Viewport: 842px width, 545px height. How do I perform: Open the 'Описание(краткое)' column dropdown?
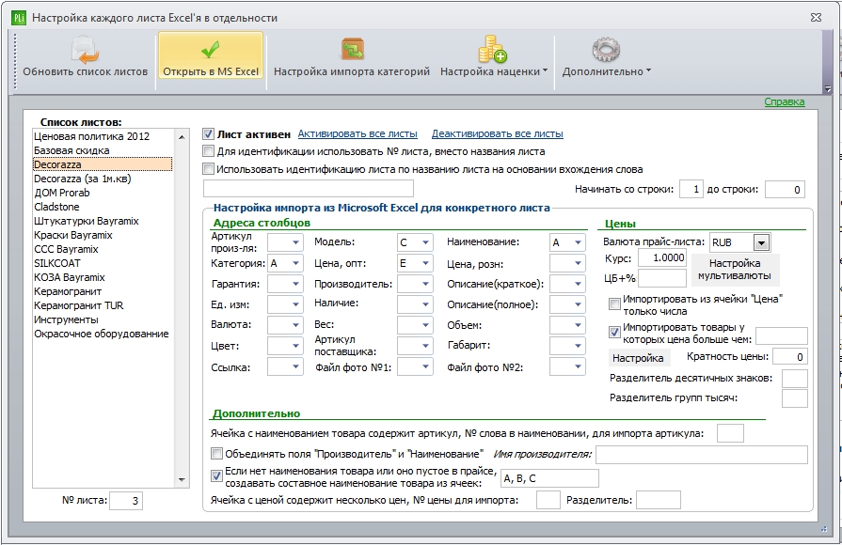pyautogui.click(x=578, y=284)
